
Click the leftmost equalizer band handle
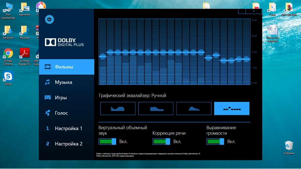pos(102,57)
